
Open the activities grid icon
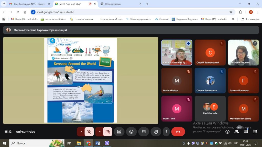point(255,132)
